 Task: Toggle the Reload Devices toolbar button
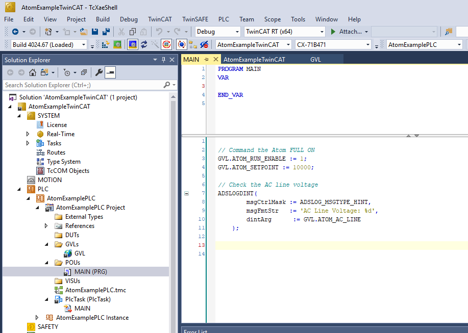point(144,44)
